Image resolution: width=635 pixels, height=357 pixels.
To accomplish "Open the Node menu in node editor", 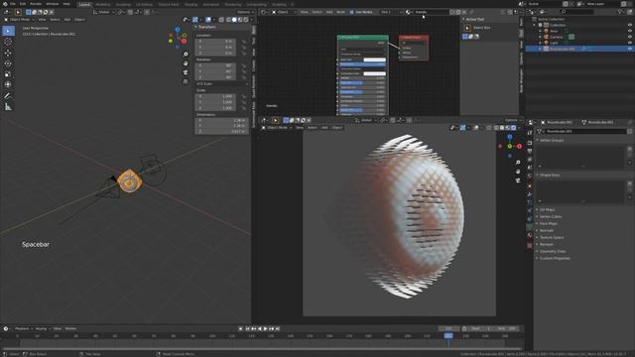I will [x=341, y=12].
